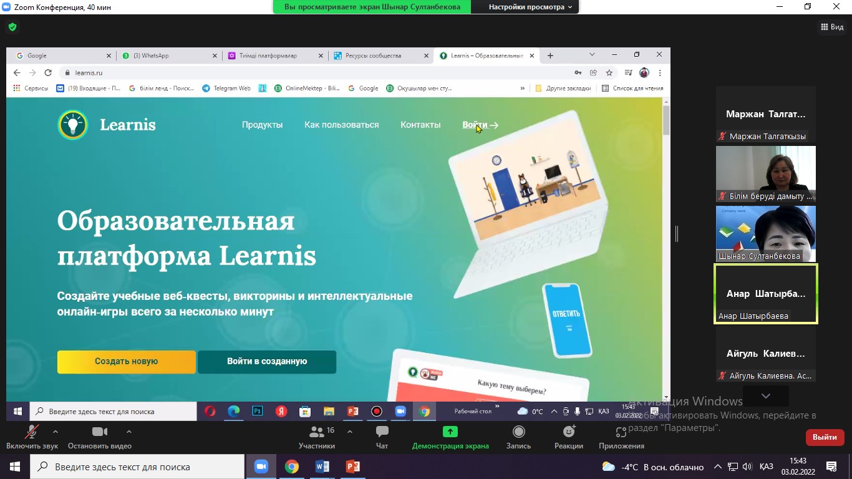Open Word in local taskbar
This screenshot has height=479, width=852.
pyautogui.click(x=322, y=467)
